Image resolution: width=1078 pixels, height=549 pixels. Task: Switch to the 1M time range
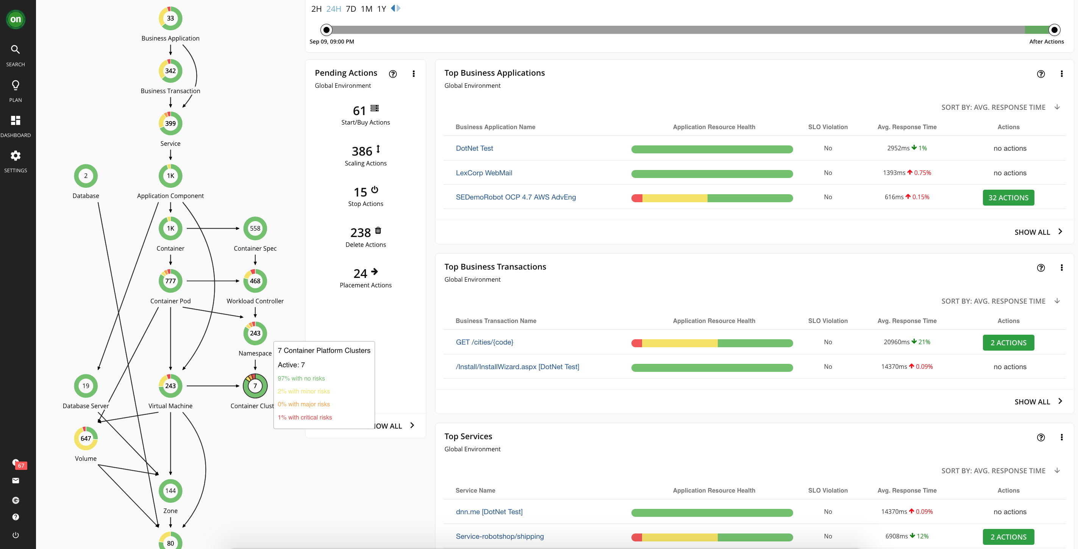click(x=366, y=9)
